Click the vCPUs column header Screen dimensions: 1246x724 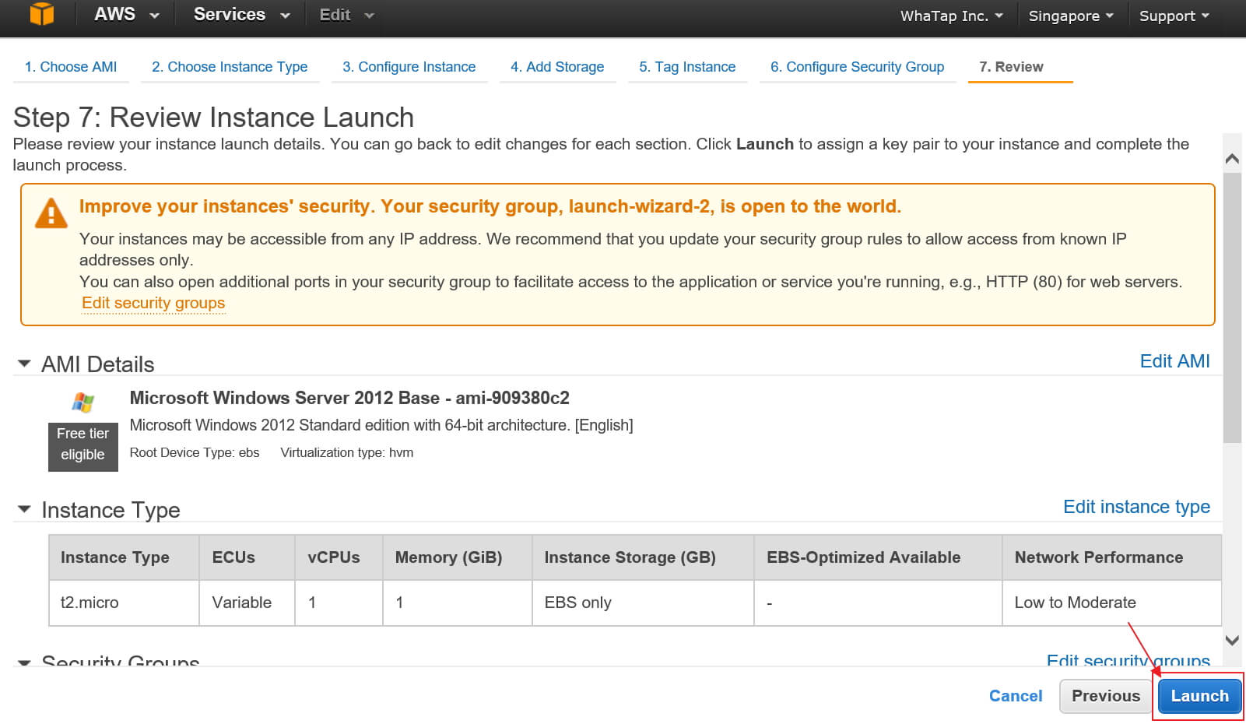(339, 557)
